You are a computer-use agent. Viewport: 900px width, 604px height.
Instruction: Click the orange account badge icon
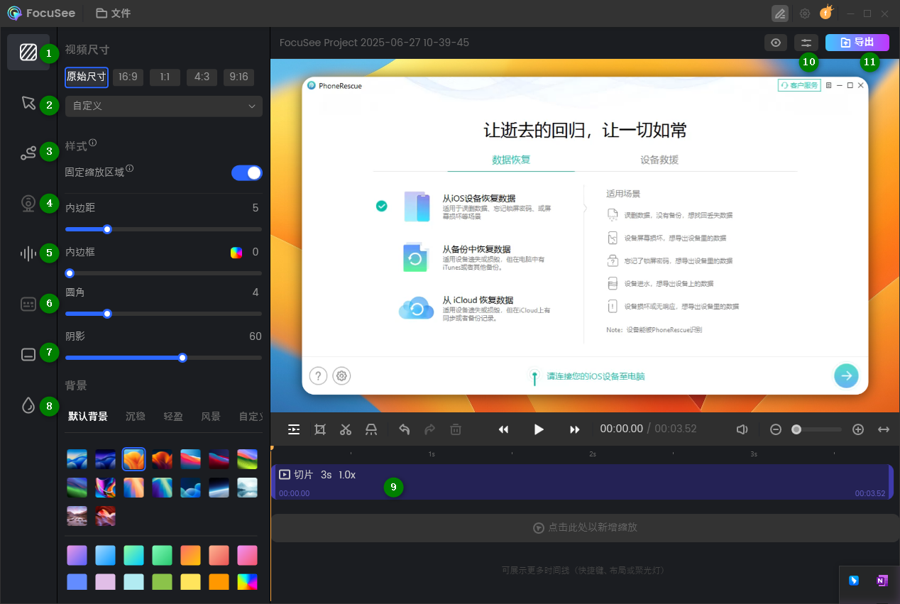pos(826,13)
